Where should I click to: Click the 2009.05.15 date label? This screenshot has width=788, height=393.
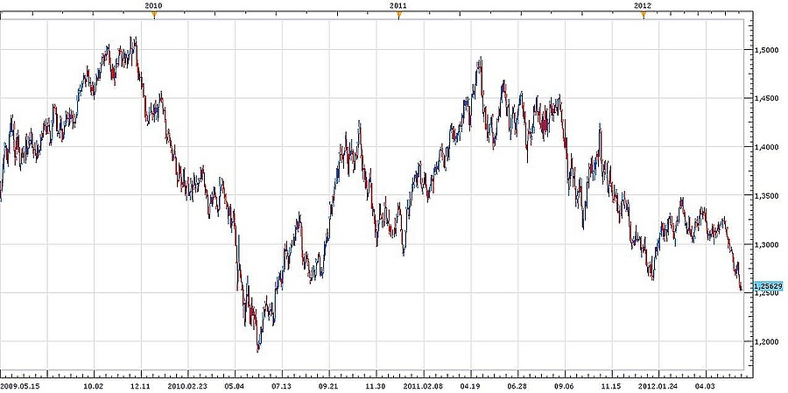[x=21, y=384]
